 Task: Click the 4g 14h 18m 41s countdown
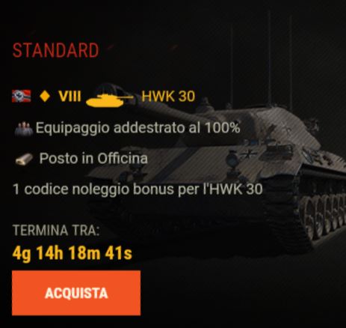pyautogui.click(x=72, y=253)
